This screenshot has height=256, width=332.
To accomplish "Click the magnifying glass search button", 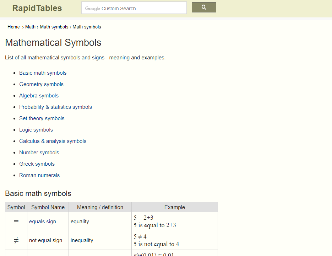I will pyautogui.click(x=204, y=7).
